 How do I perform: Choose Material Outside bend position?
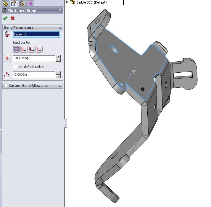tap(31, 49)
